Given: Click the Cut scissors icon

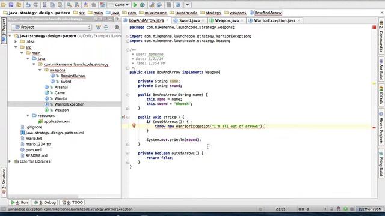Looking at the screenshot, I should (x=45, y=5).
